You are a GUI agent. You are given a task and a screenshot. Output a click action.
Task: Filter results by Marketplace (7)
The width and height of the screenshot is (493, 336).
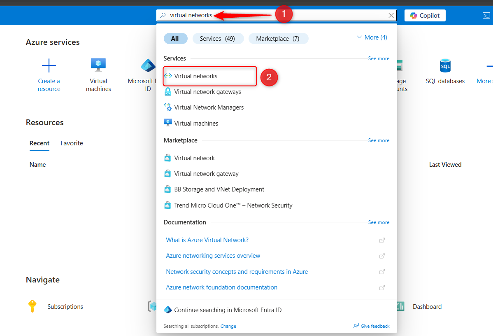[x=278, y=39]
